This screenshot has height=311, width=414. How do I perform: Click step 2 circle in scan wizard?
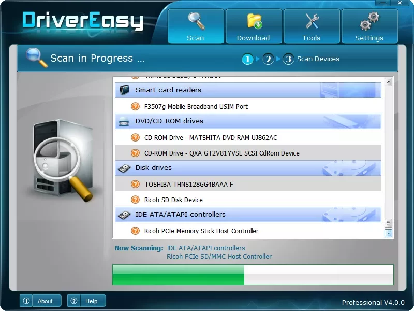268,59
